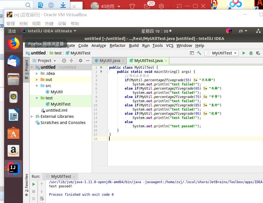The height and width of the screenshot is (203, 263).
Task: Open the Analyze menu
Action: click(98, 46)
